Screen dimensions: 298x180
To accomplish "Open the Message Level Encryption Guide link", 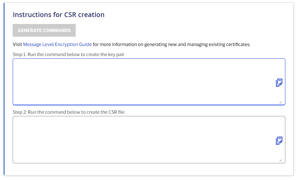I will click(57, 44).
